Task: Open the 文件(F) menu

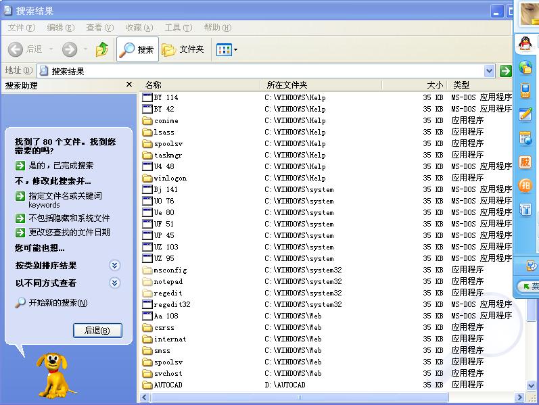Action: [x=22, y=28]
